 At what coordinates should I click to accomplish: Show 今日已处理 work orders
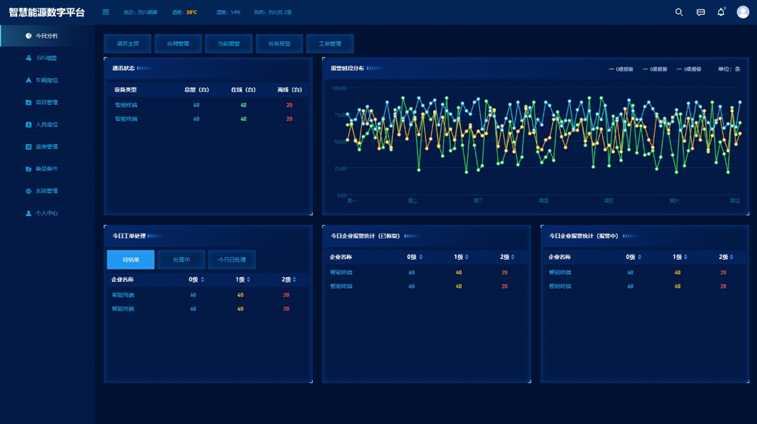point(232,259)
